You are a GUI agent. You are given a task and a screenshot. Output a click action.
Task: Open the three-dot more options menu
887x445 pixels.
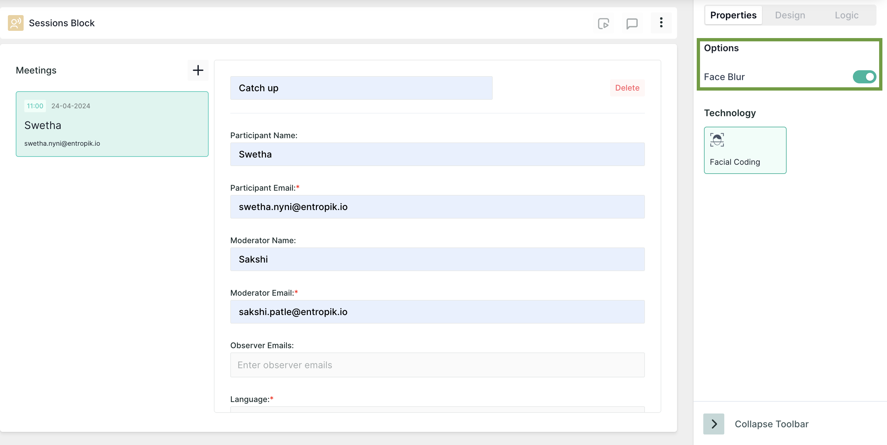tap(661, 23)
